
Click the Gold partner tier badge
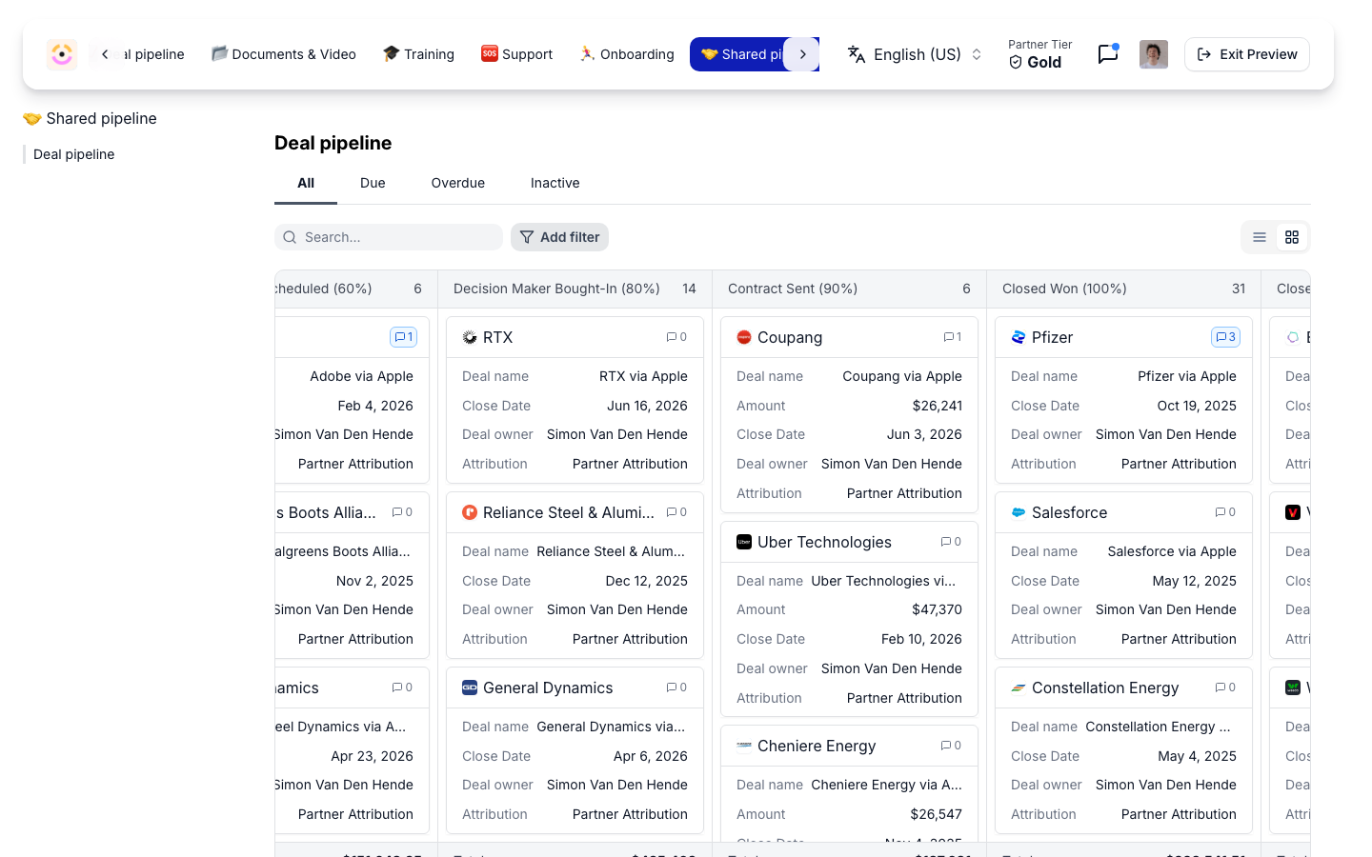(1035, 62)
